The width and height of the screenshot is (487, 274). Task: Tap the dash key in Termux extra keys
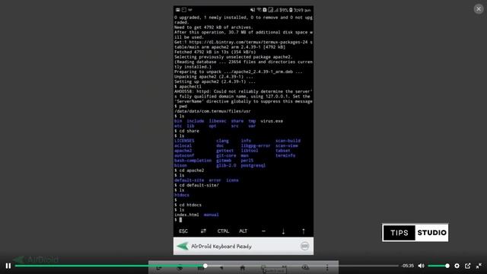coord(263,231)
